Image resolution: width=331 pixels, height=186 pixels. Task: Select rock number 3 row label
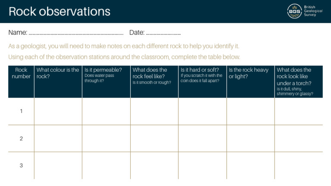pos(21,165)
